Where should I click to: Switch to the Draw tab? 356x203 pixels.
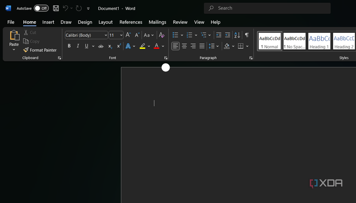(x=66, y=22)
